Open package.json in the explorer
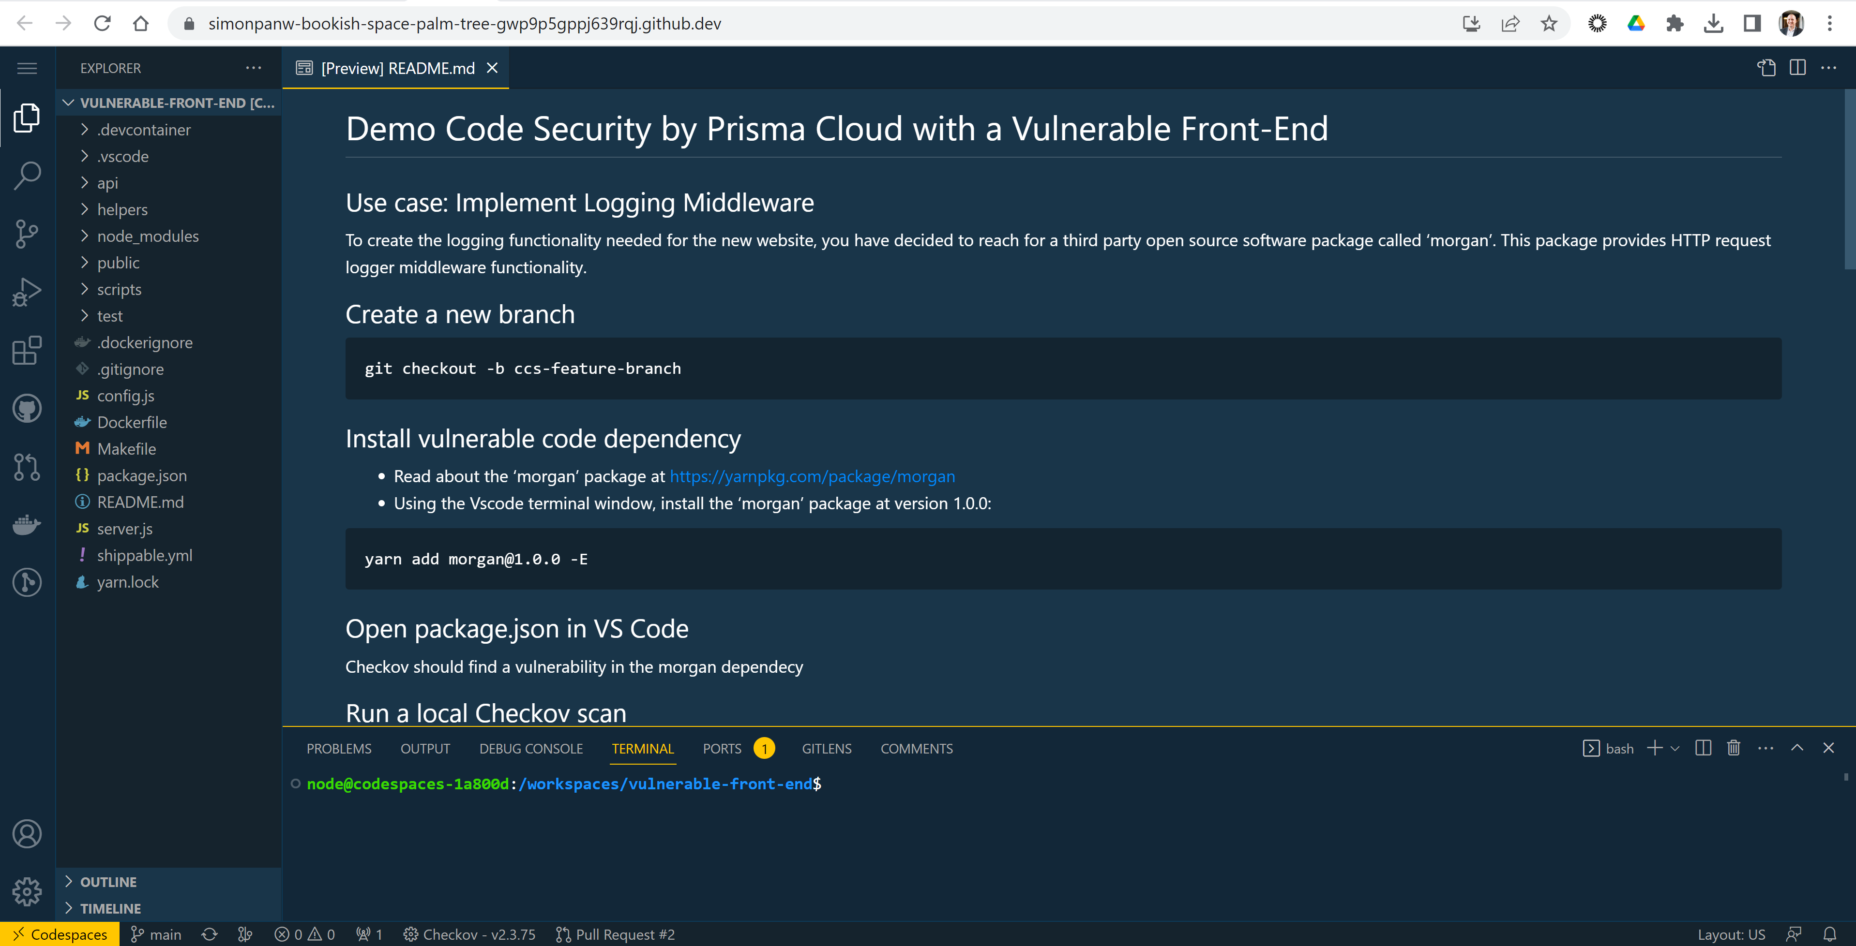The height and width of the screenshot is (946, 1856). click(141, 476)
